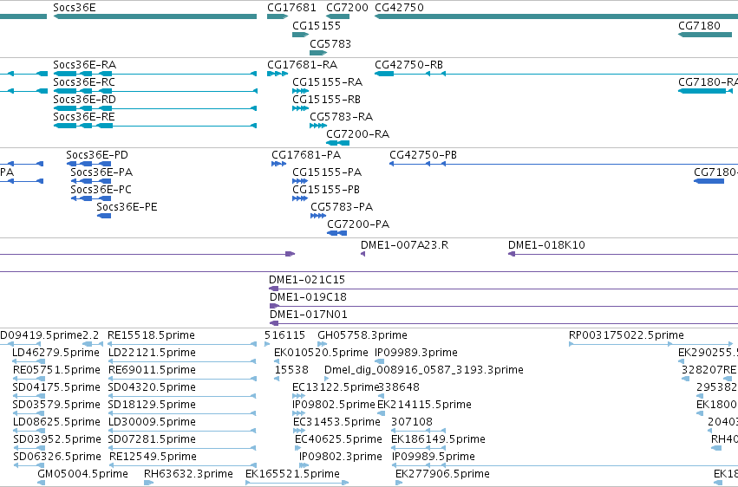Click EST EK214115.5prime
This screenshot has height=487, width=738.
point(424,406)
